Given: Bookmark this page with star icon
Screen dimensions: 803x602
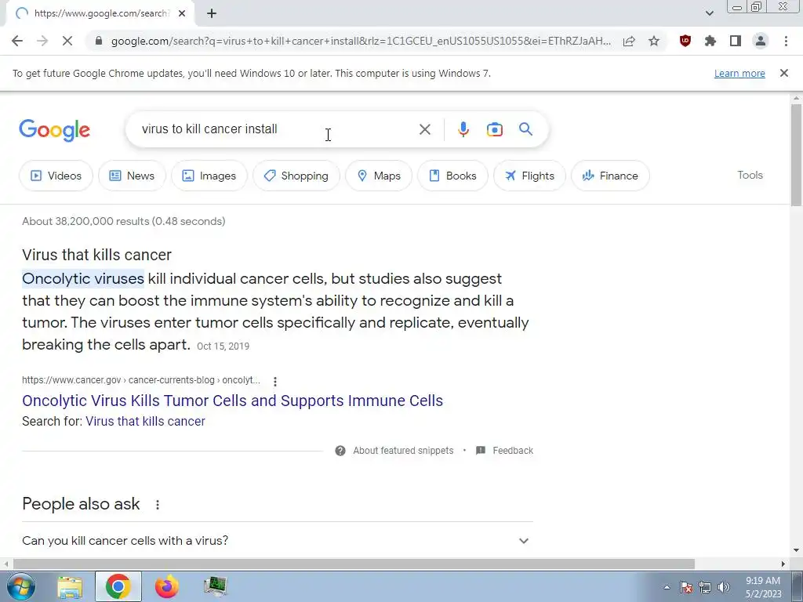Looking at the screenshot, I should (x=654, y=41).
